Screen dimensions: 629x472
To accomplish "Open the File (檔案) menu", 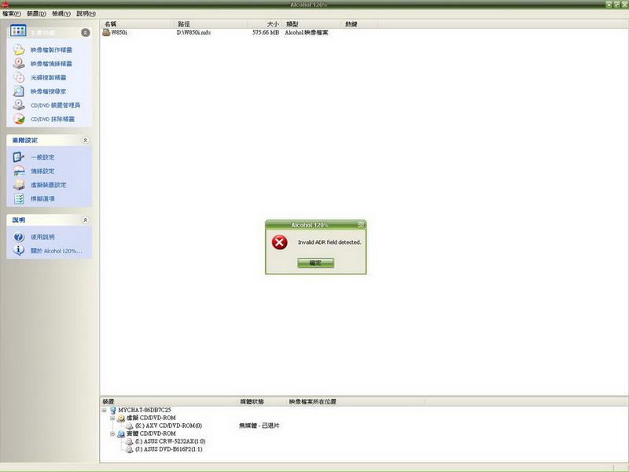I will (x=12, y=14).
